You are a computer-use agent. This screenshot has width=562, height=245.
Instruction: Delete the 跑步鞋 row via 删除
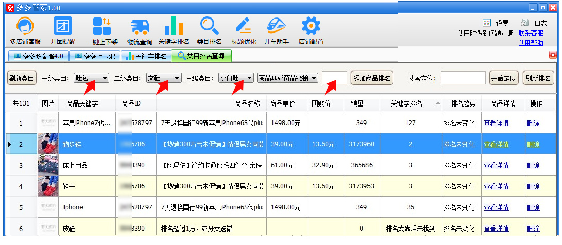tap(534, 144)
